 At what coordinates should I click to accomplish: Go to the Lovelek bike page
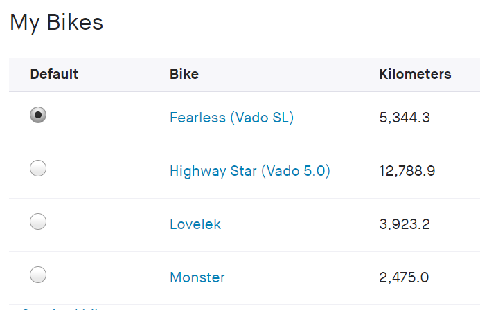pos(195,224)
